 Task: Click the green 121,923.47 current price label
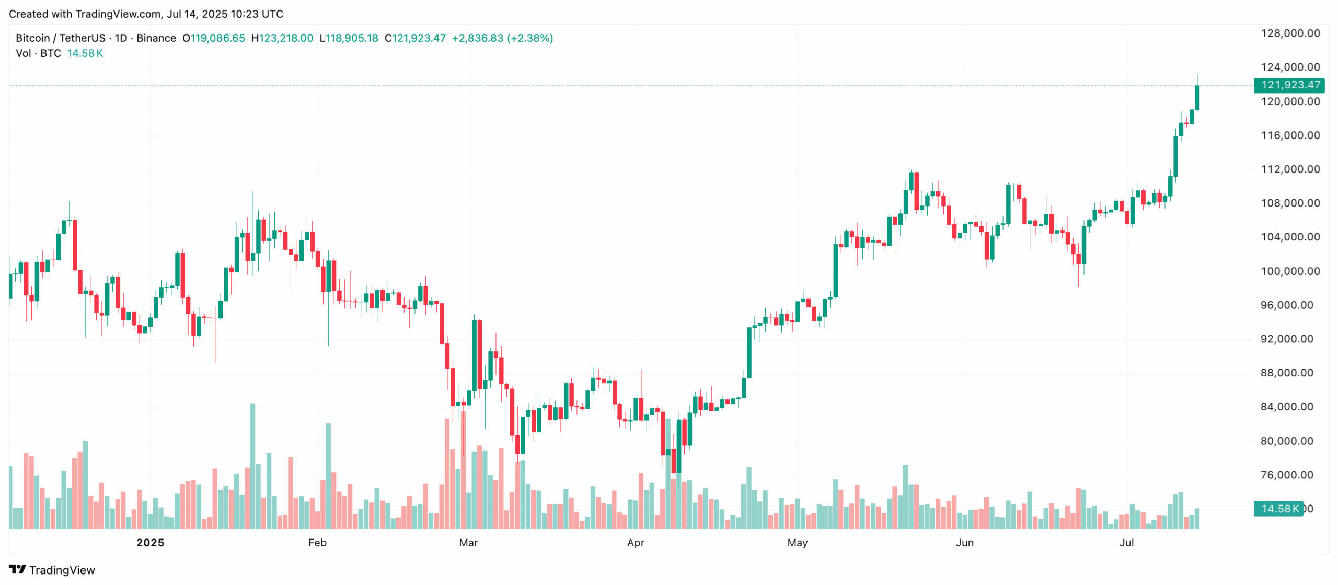pyautogui.click(x=1289, y=85)
